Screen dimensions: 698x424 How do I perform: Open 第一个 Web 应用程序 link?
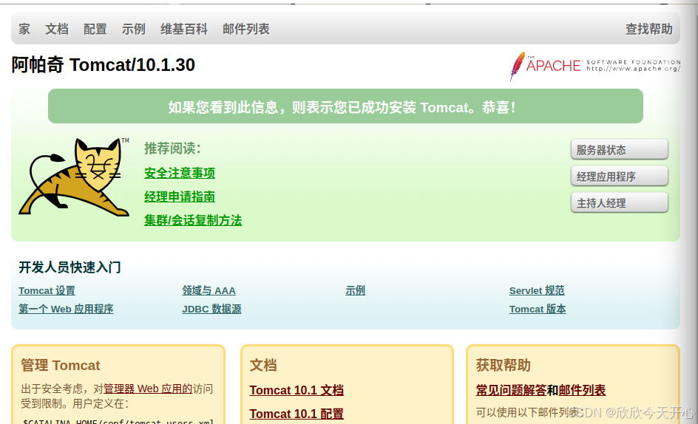pos(66,309)
